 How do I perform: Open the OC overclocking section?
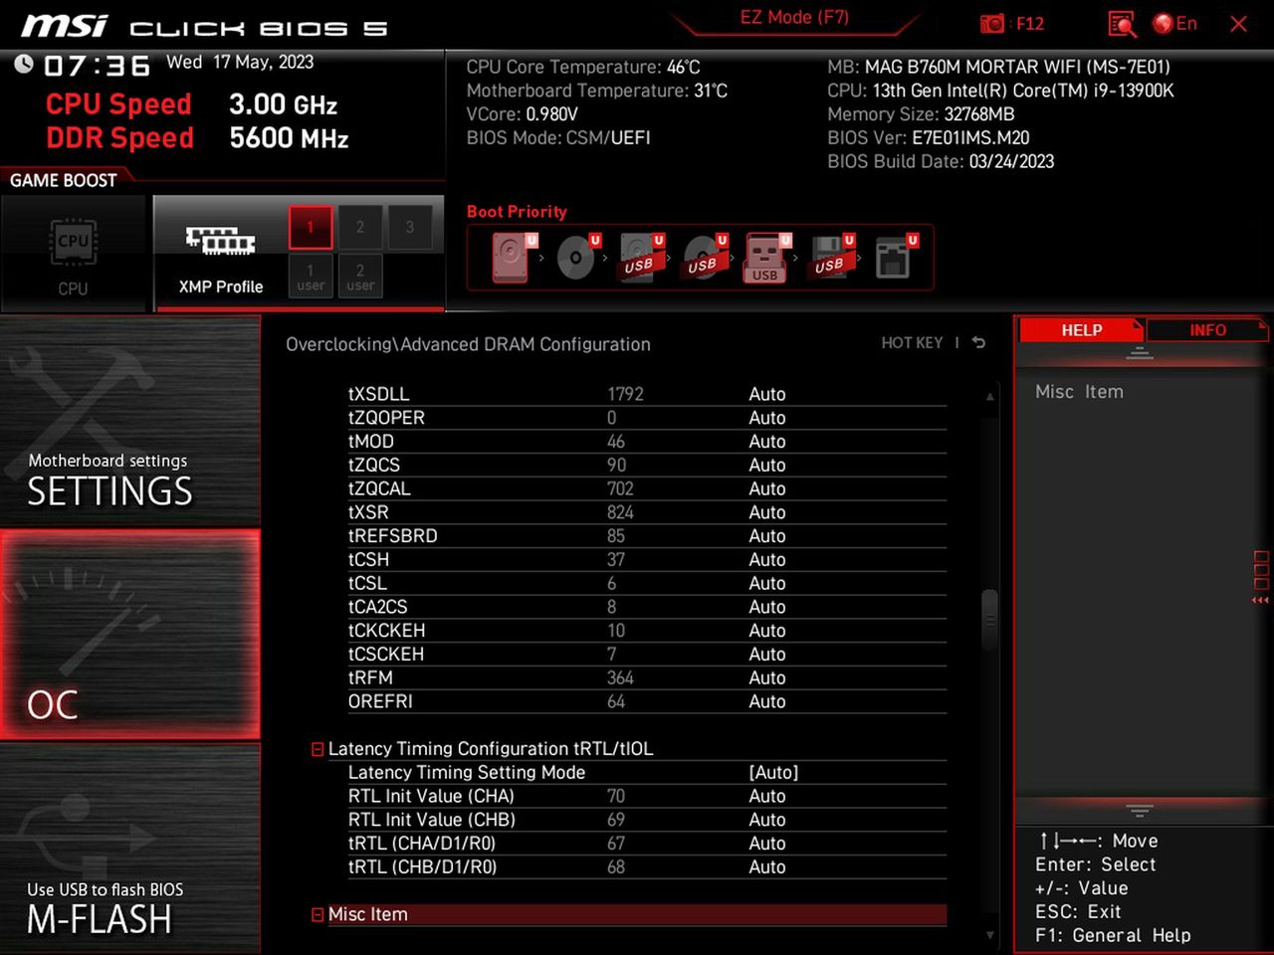click(x=130, y=635)
